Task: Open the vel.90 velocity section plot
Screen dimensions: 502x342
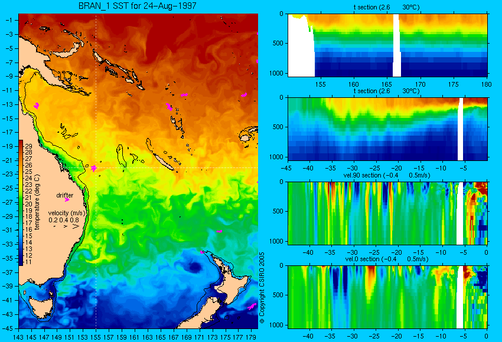Action: (x=387, y=213)
